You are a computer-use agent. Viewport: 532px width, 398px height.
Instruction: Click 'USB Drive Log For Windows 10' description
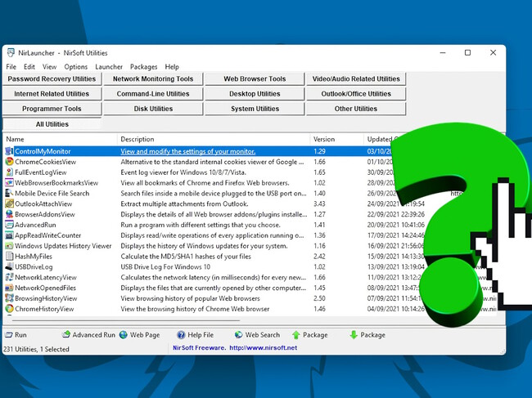tap(165, 267)
